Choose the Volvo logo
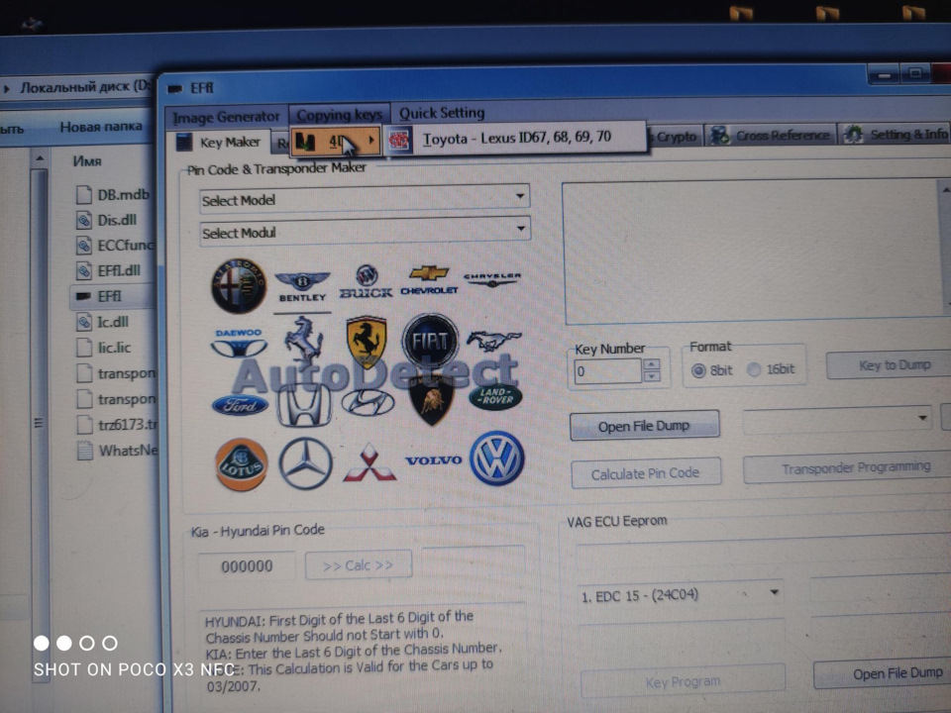This screenshot has height=713, width=951. point(434,460)
